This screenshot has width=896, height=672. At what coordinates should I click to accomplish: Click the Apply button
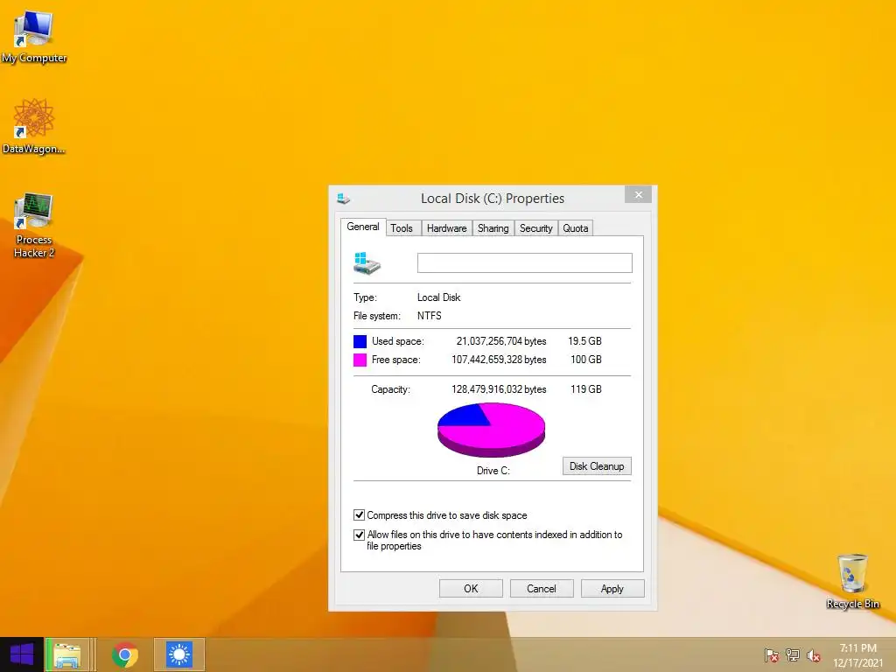tap(612, 589)
